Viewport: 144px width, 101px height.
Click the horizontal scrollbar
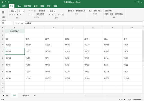coord(113,95)
